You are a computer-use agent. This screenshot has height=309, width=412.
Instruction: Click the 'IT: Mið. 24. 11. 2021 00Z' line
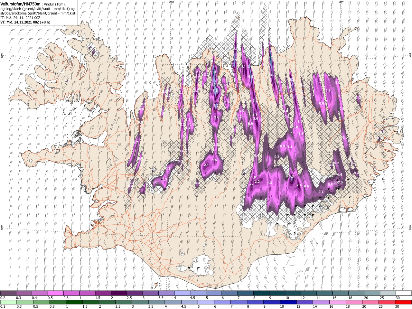20,18
